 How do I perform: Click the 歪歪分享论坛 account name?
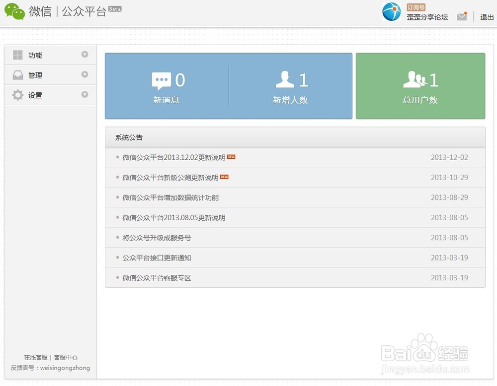427,17
